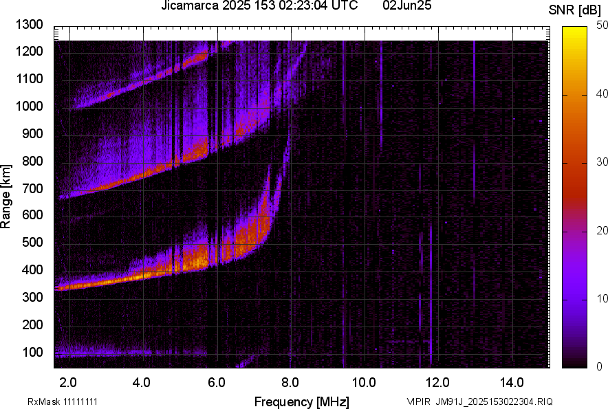Click the 'VIPIR' footer label

click(419, 401)
